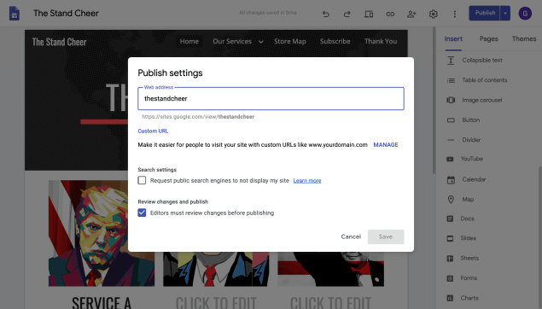
Task: Open the Google account avatar G
Action: point(525,14)
